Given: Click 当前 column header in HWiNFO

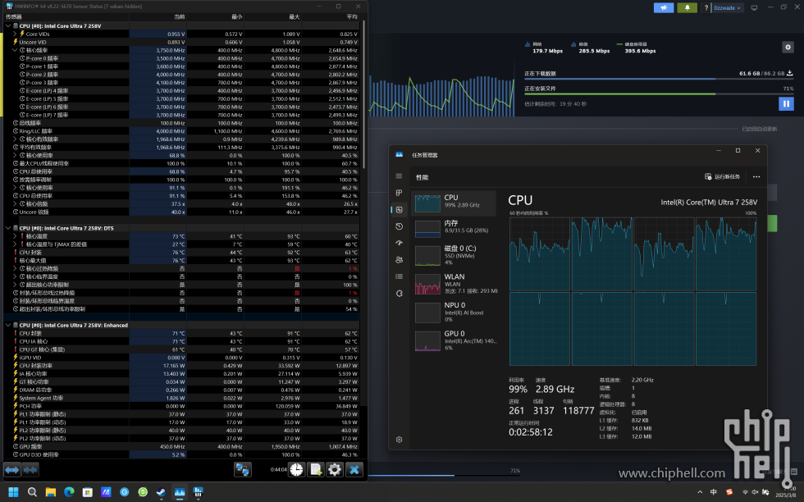Looking at the screenshot, I should pos(158,17).
